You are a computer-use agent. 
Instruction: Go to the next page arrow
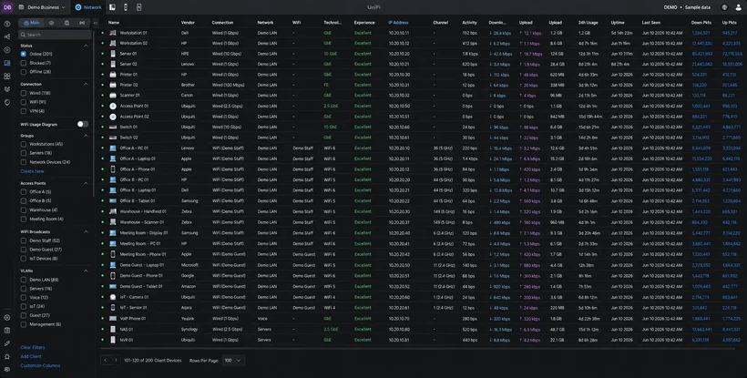[116, 361]
